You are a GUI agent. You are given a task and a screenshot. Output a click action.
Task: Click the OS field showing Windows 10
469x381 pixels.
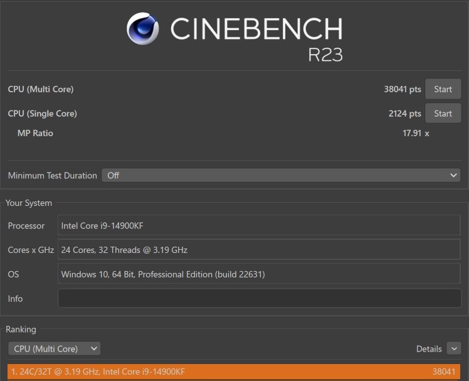point(259,274)
